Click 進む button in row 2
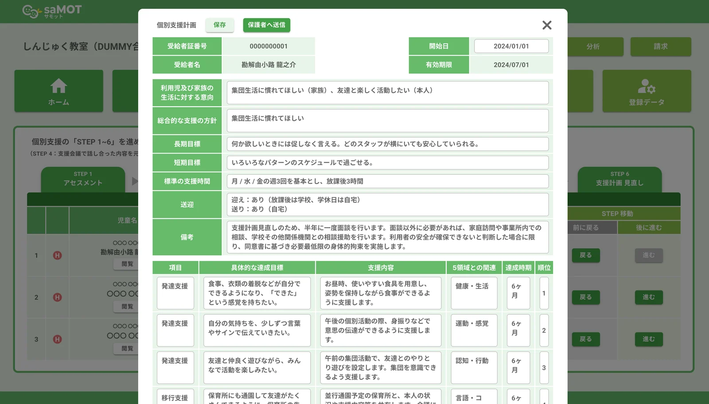The height and width of the screenshot is (404, 709). 649,297
